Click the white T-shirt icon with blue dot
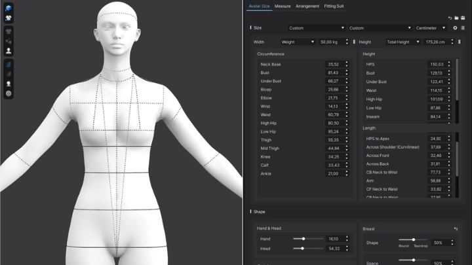 tap(9, 18)
